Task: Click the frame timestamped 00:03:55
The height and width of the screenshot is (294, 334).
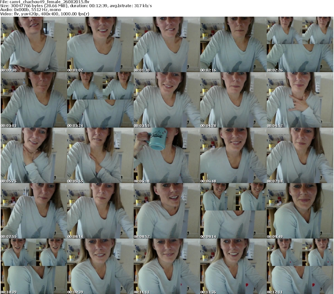Action: tap(167, 100)
